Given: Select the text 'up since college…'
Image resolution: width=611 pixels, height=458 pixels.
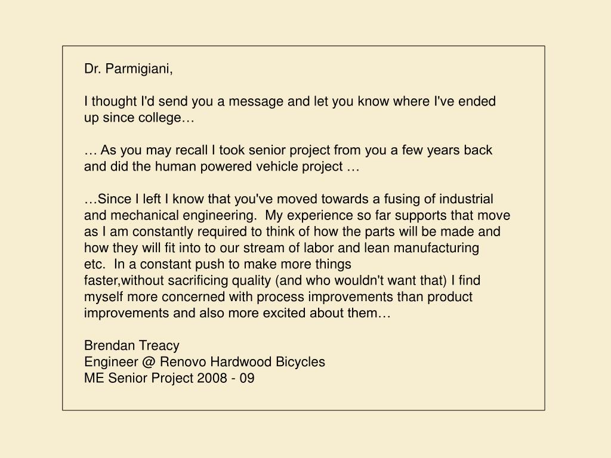Looking at the screenshot, I should coord(139,117).
